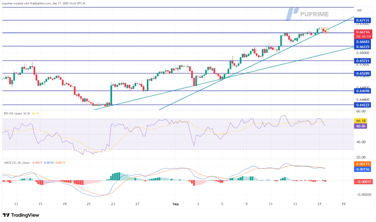Click the red MACD histogram tag -0.00017
The width and height of the screenshot is (376, 222).
(x=363, y=181)
